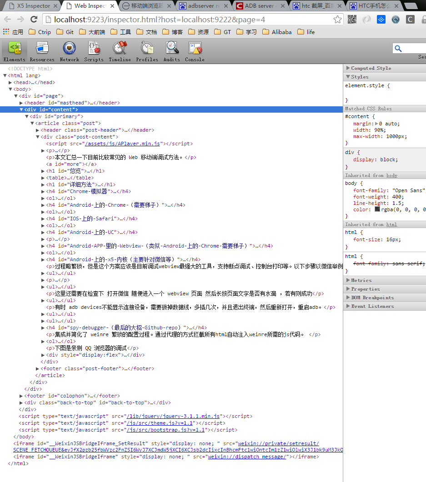This screenshot has width=426, height=482.
Task: Expand footer id="colophon" node
Action: coord(21,396)
